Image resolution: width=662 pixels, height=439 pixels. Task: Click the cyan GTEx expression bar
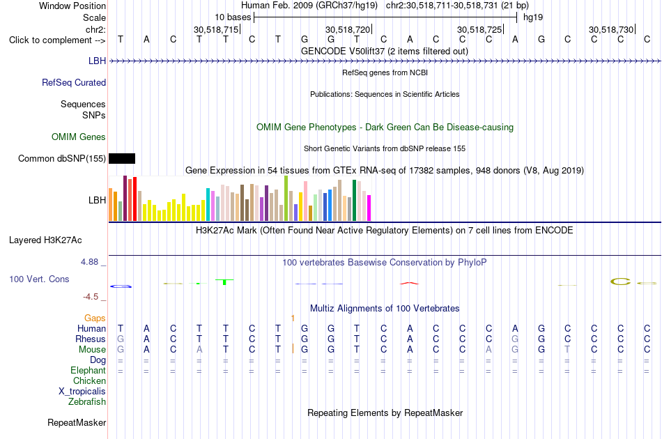coord(208,204)
